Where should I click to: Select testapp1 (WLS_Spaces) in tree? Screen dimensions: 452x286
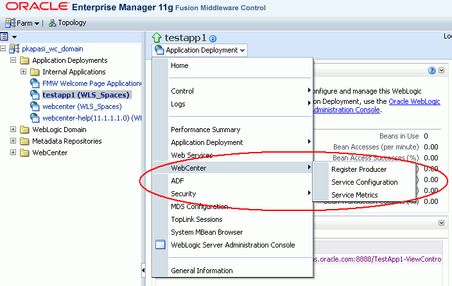(x=86, y=95)
